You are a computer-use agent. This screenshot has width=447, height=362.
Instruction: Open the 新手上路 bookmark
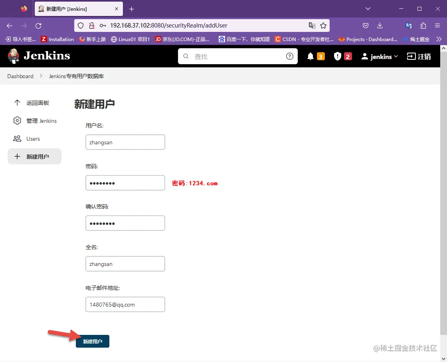click(x=93, y=39)
